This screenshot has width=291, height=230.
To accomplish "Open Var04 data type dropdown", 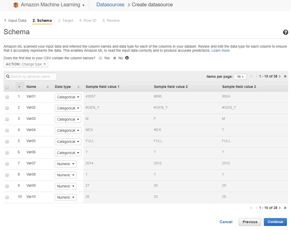I will click(68, 131).
